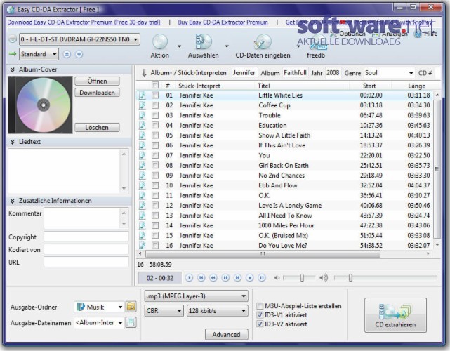Viewport: 450px width, 351px height.
Task: Click the eject button beside Standard dropdown
Action: pos(67,54)
